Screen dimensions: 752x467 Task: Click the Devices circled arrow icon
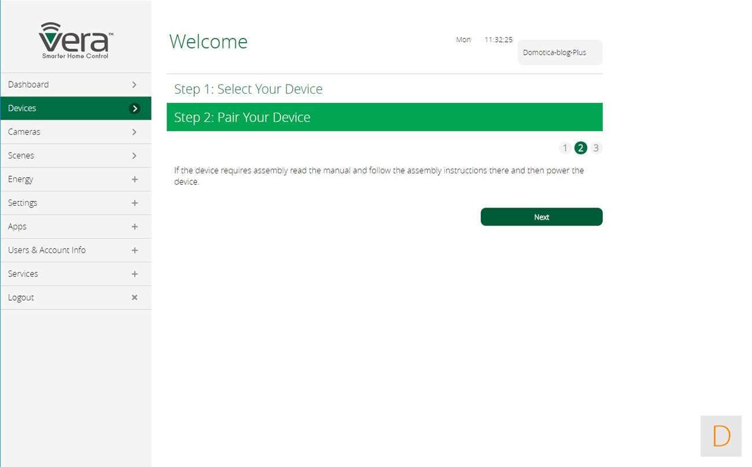coord(134,108)
